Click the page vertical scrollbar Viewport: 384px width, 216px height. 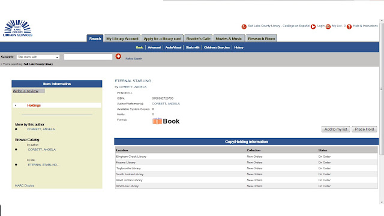pyautogui.click(x=382, y=88)
